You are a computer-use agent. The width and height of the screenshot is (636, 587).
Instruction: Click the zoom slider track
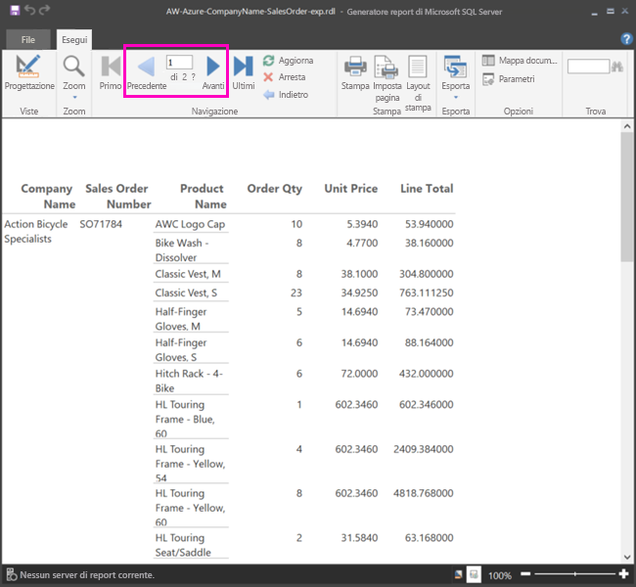pyautogui.click(x=574, y=573)
